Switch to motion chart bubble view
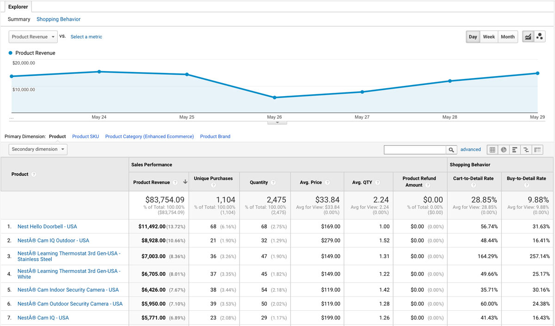555x326 pixels. [539, 36]
